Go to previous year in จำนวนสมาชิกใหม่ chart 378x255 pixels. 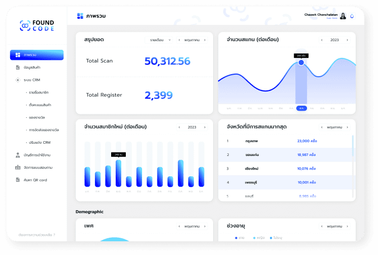(x=179, y=127)
